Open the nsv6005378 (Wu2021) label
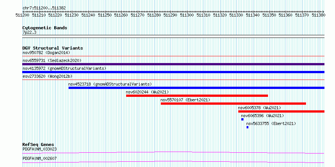This screenshot has width=335, height=167. [x=260, y=108]
